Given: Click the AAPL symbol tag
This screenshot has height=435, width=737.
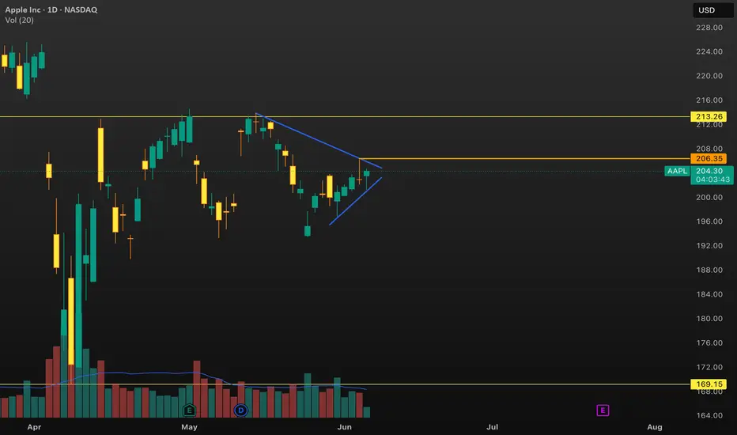Looking at the screenshot, I should pos(677,171).
